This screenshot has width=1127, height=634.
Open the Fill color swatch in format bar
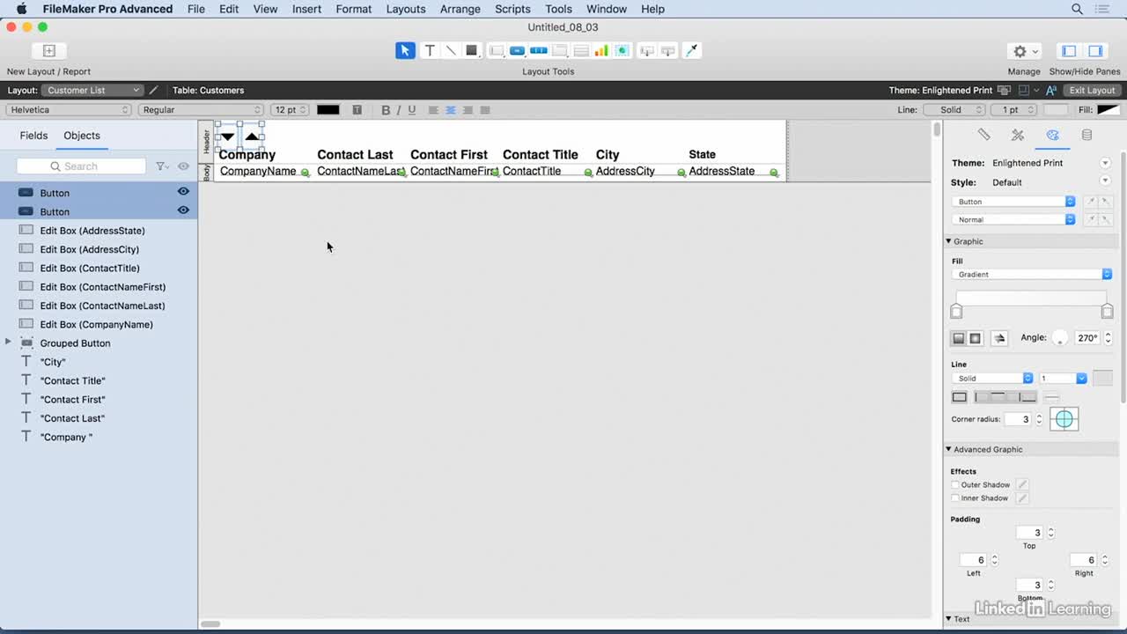pyautogui.click(x=1109, y=110)
